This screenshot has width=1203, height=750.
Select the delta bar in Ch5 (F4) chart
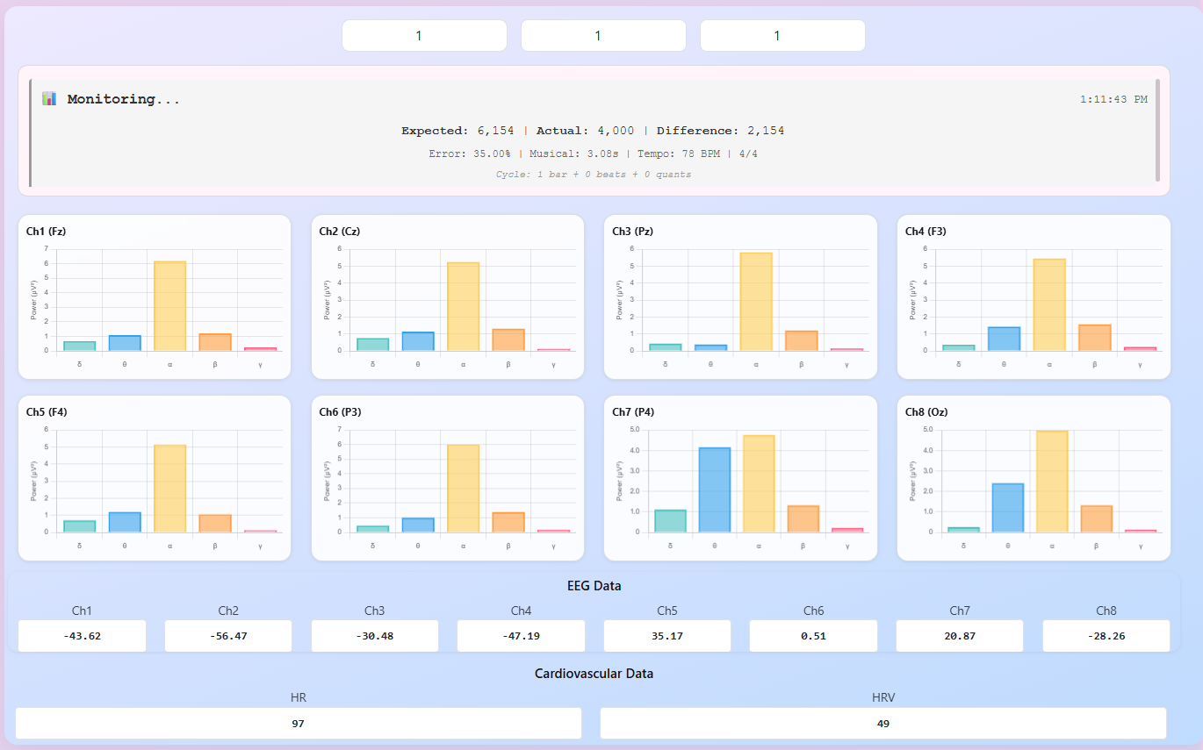point(81,525)
